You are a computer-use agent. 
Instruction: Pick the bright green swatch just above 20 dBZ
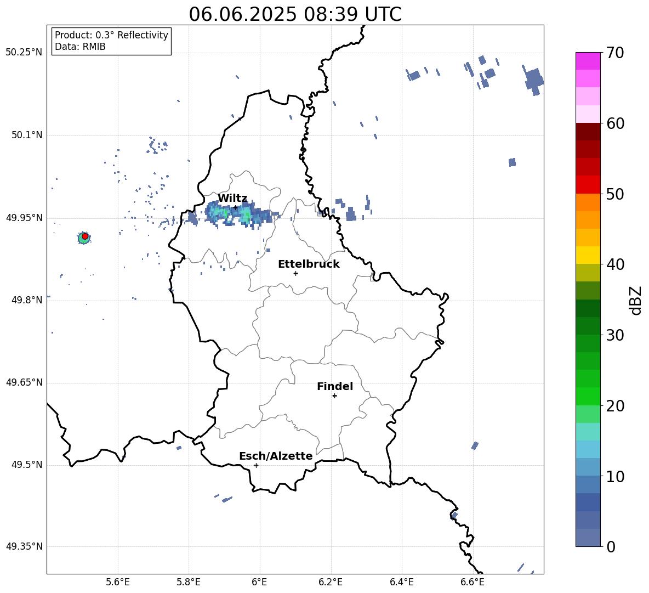[588, 396]
